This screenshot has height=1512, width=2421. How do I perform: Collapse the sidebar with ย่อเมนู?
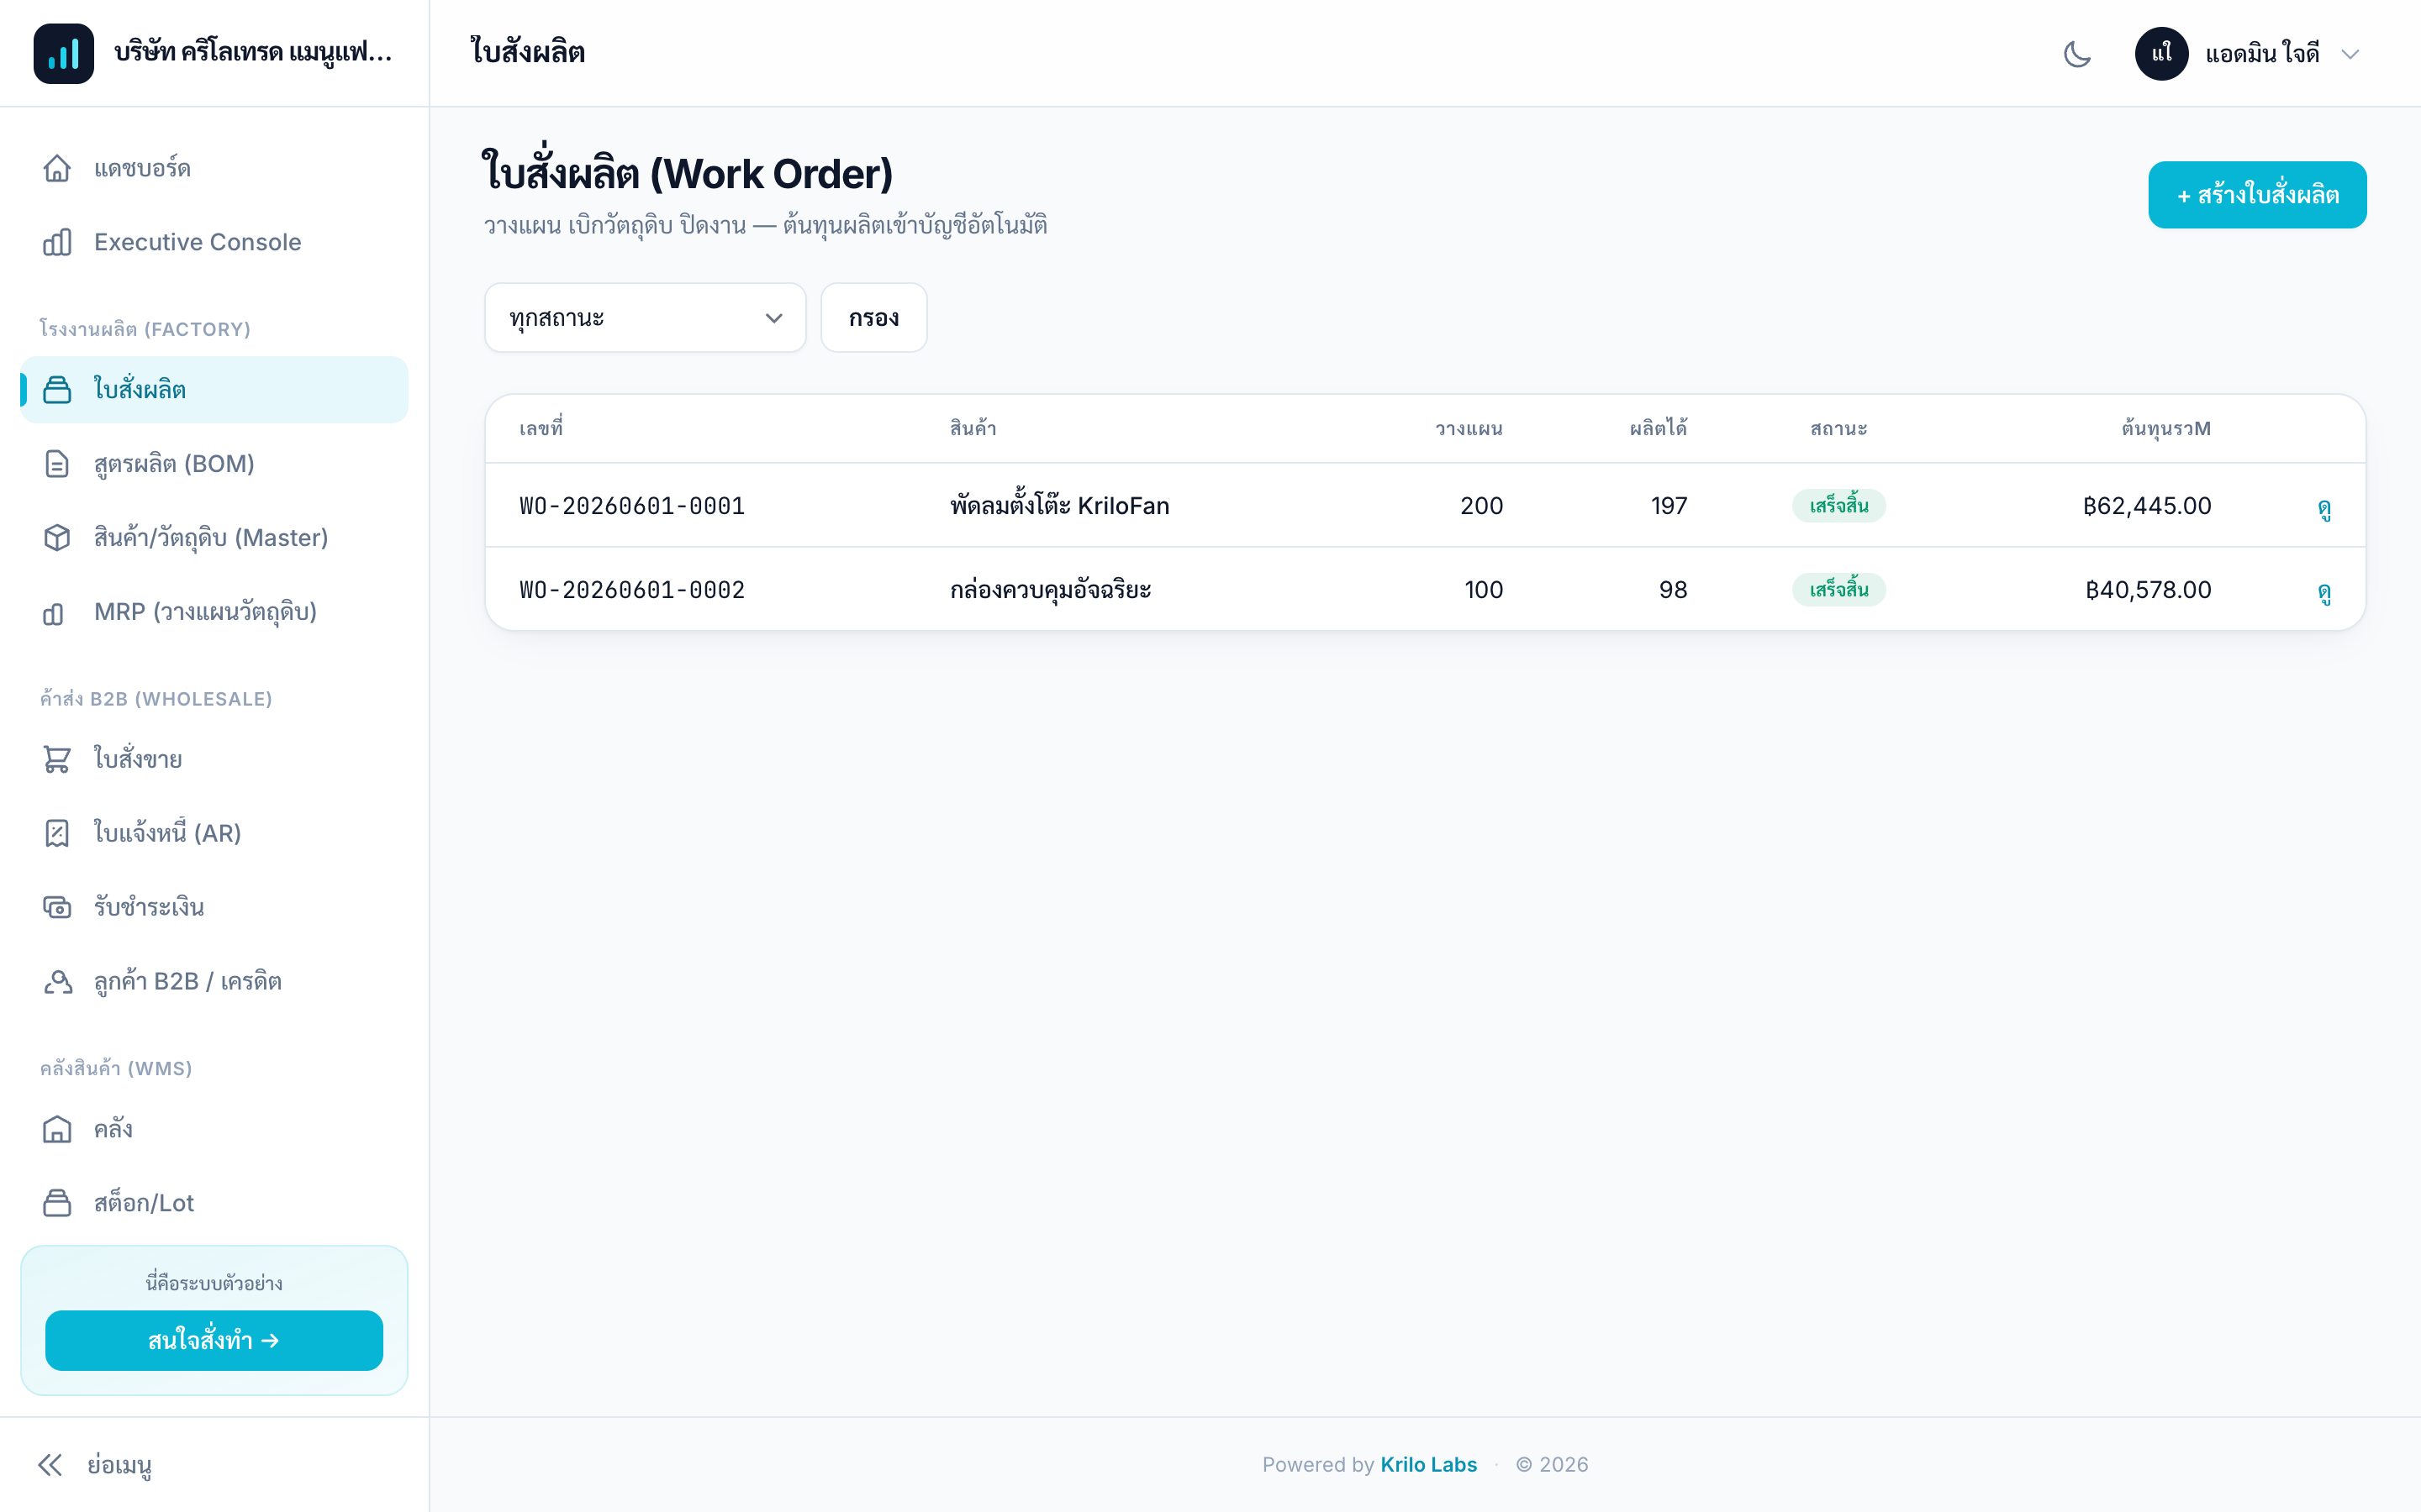94,1465
